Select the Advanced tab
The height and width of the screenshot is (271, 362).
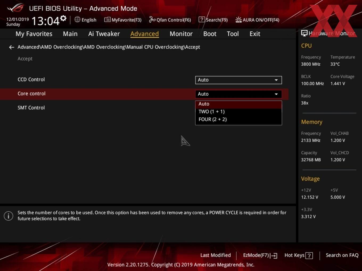point(145,34)
